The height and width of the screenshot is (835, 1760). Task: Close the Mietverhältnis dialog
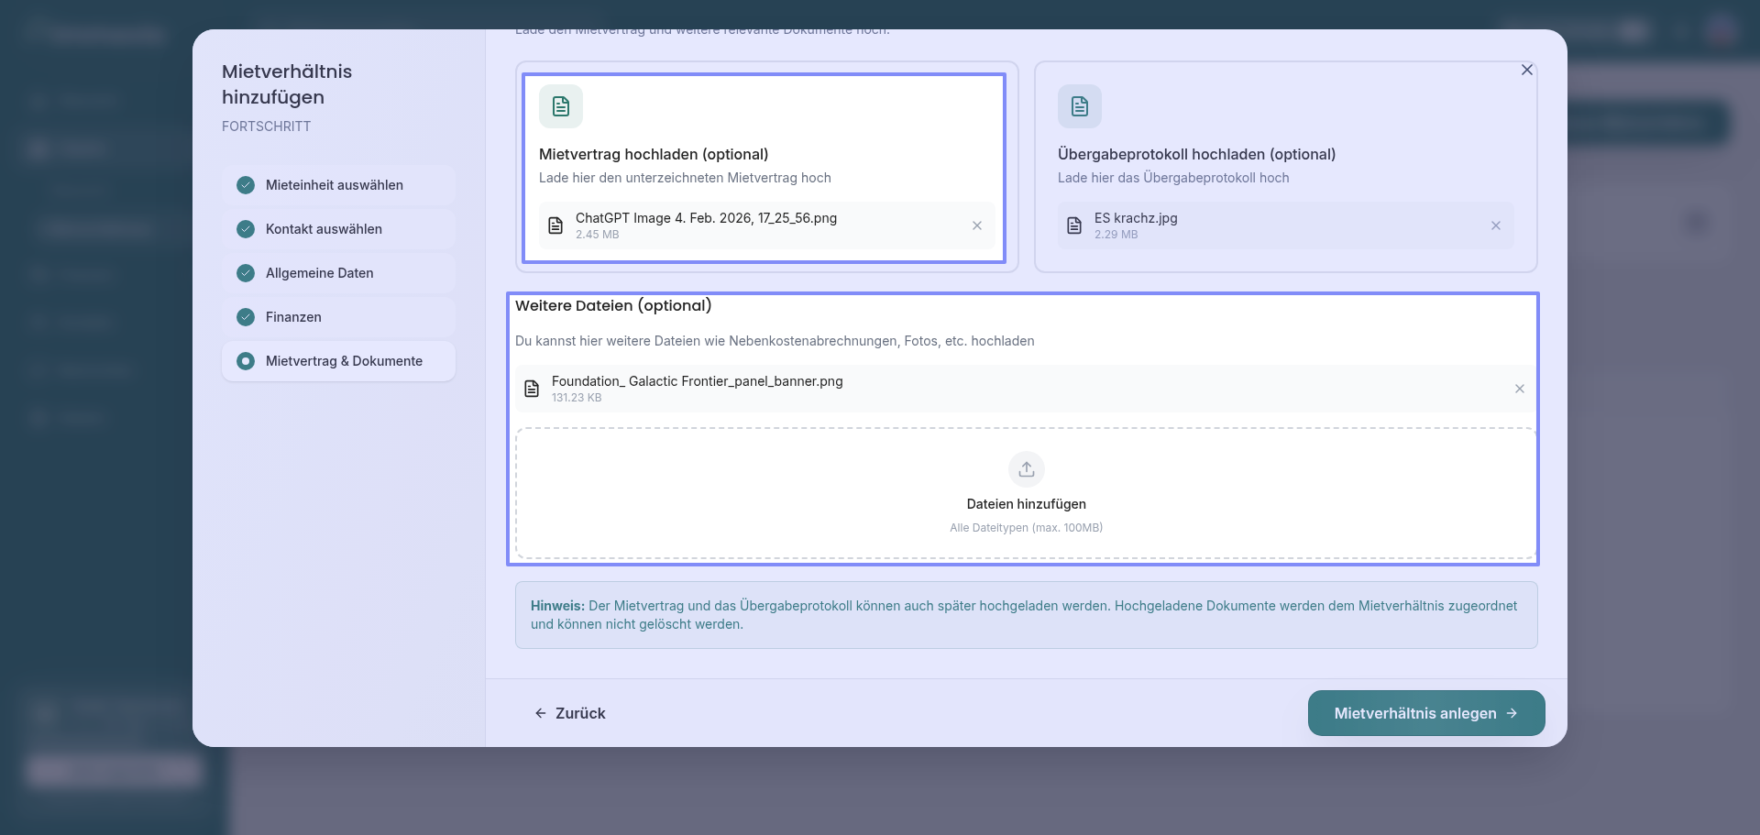click(x=1526, y=70)
